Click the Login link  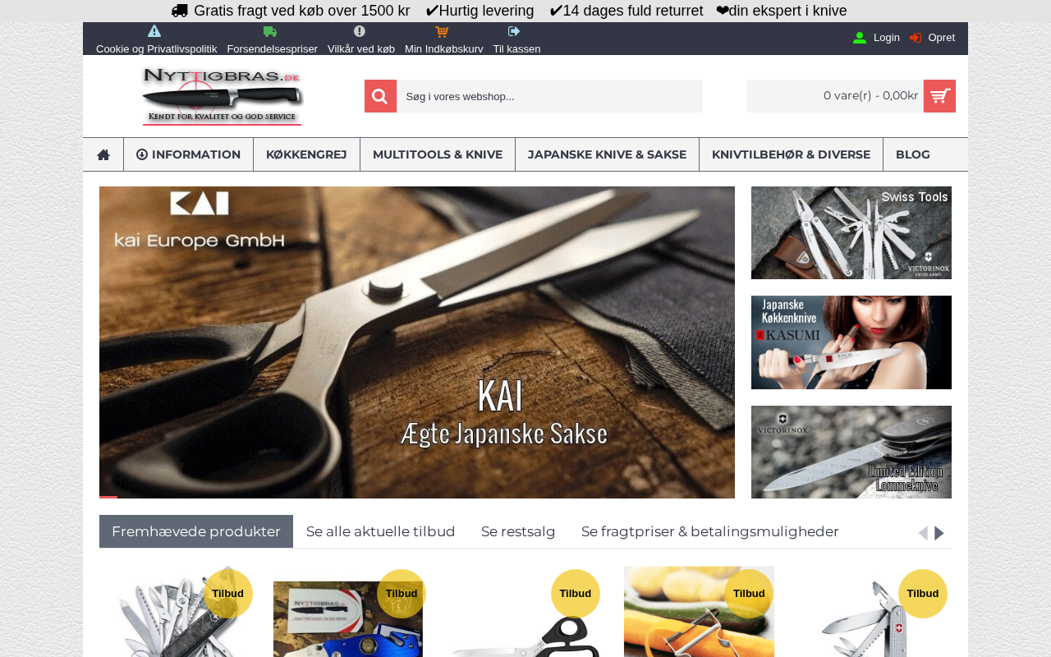point(887,38)
